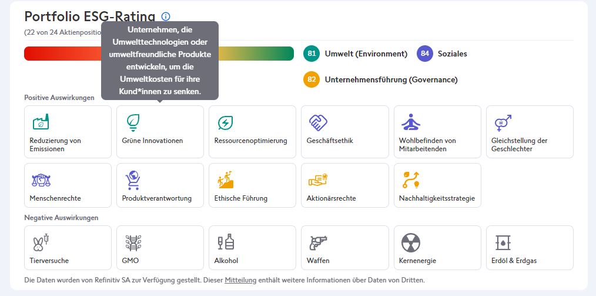The image size is (596, 296).
Task: Click the Portfolio ESG-Rating heading
Action: coord(90,16)
